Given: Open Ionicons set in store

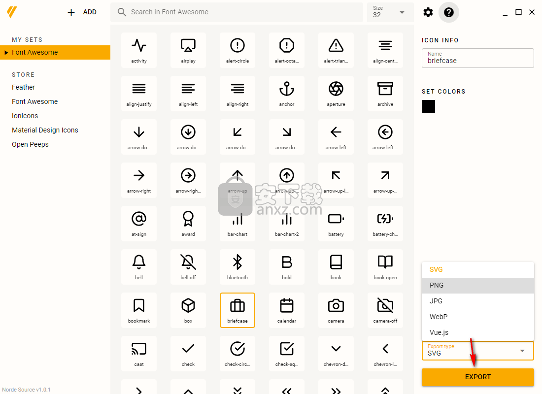Looking at the screenshot, I should pyautogui.click(x=25, y=116).
